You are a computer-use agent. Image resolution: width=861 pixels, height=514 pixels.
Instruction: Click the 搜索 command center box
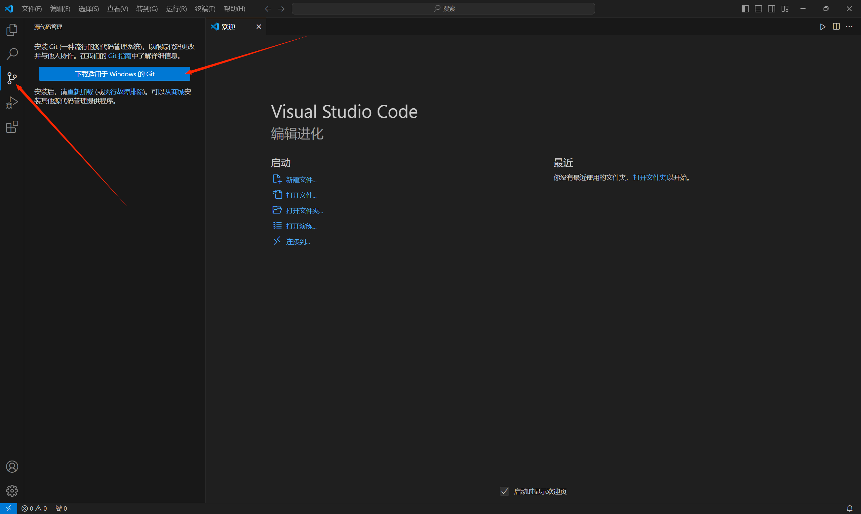[443, 9]
